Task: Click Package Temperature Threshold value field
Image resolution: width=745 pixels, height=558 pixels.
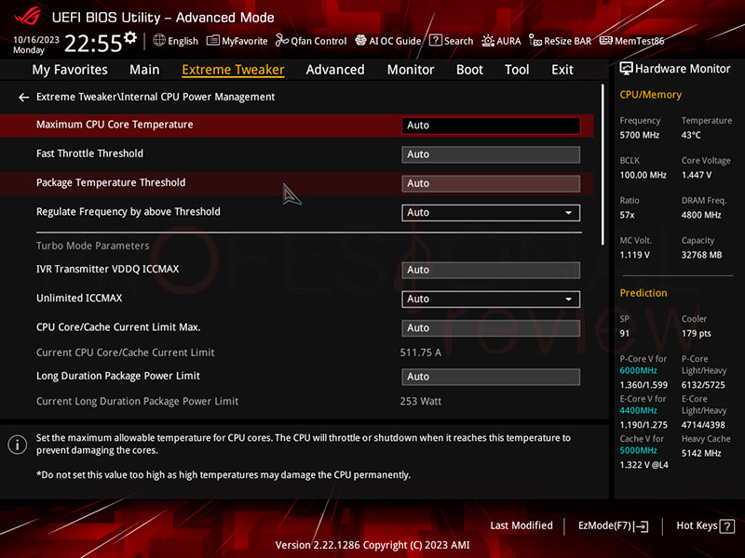Action: 491,183
